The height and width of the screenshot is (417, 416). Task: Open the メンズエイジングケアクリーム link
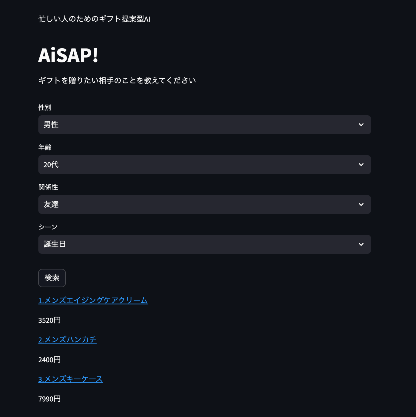coord(93,301)
